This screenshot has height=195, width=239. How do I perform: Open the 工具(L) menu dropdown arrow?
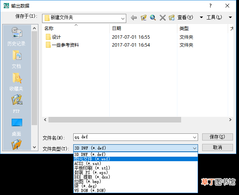pos(230,17)
